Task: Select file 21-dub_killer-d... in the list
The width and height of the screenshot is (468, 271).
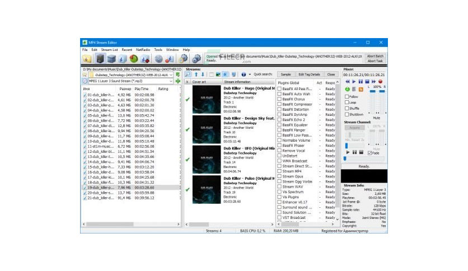Action: tap(131, 198)
